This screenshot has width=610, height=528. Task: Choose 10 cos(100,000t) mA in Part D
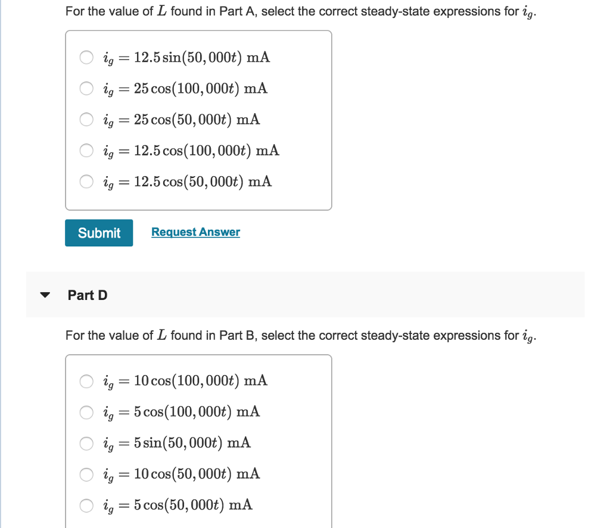point(86,382)
